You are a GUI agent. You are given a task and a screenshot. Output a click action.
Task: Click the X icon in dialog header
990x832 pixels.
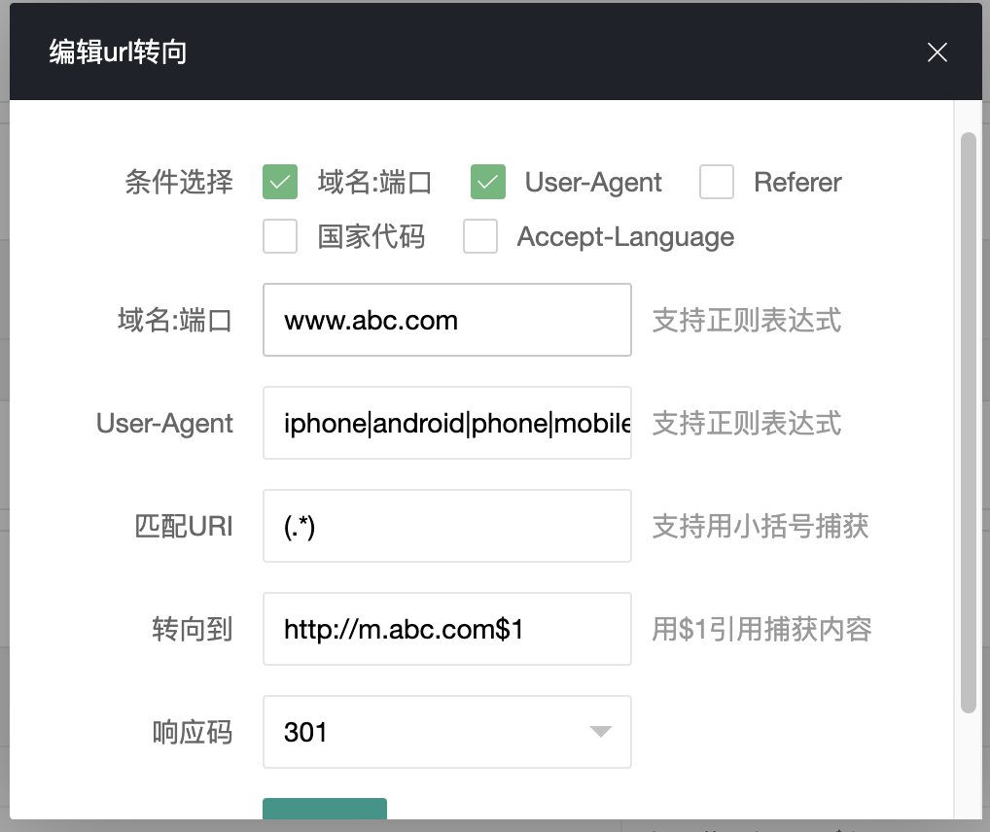click(937, 52)
